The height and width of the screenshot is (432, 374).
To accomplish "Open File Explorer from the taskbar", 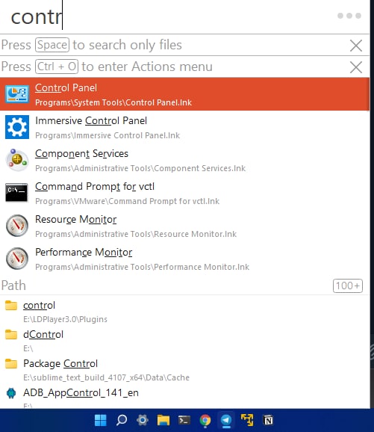I will tap(163, 421).
